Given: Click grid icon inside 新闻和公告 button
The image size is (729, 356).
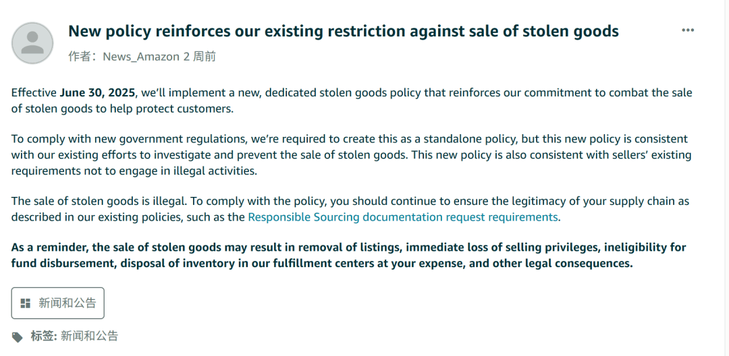Looking at the screenshot, I should [x=26, y=303].
